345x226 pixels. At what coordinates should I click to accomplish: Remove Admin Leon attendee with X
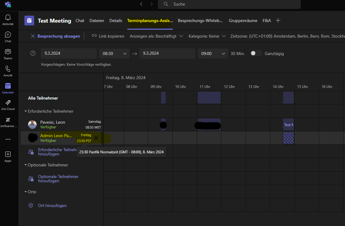pyautogui.click(x=96, y=138)
